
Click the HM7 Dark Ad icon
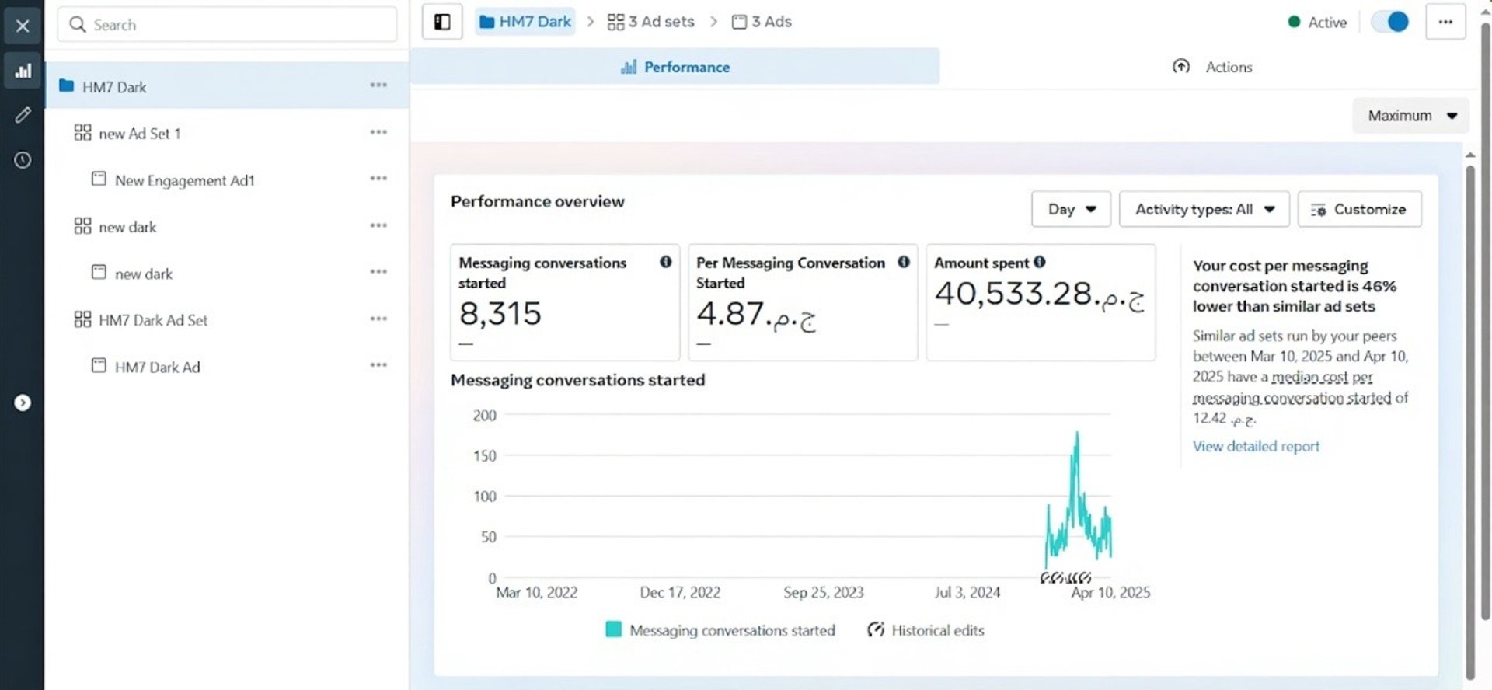click(x=99, y=365)
